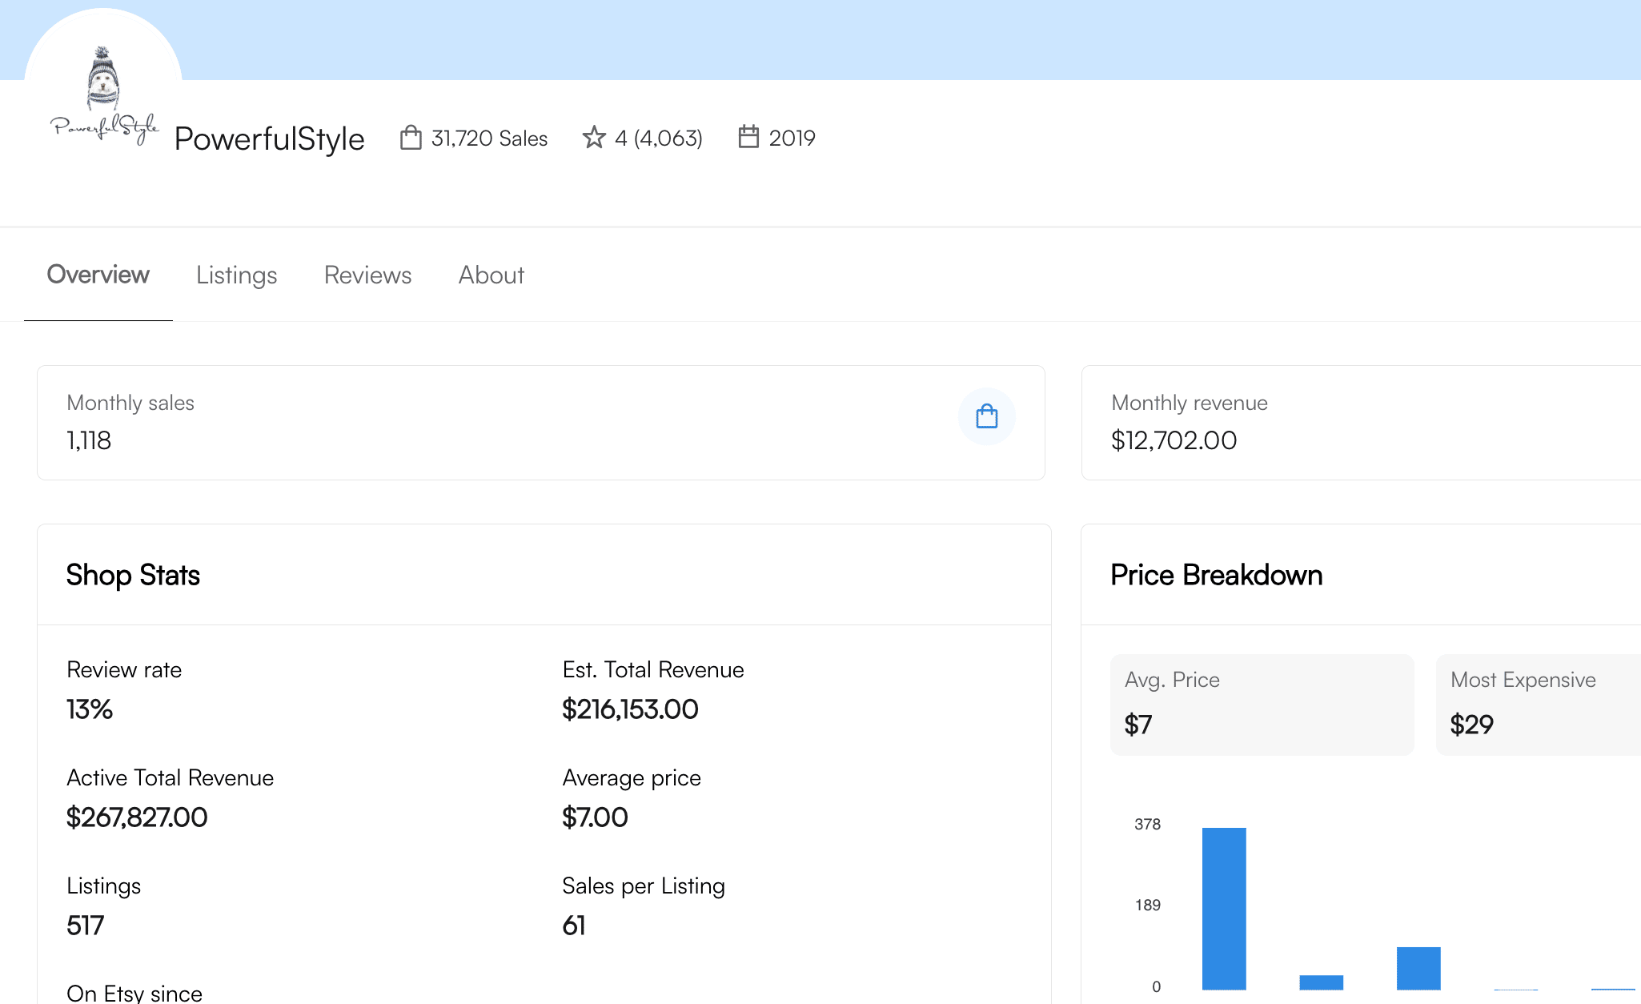This screenshot has height=1004, width=1641.
Task: Switch to the Listings tab
Action: (x=237, y=275)
